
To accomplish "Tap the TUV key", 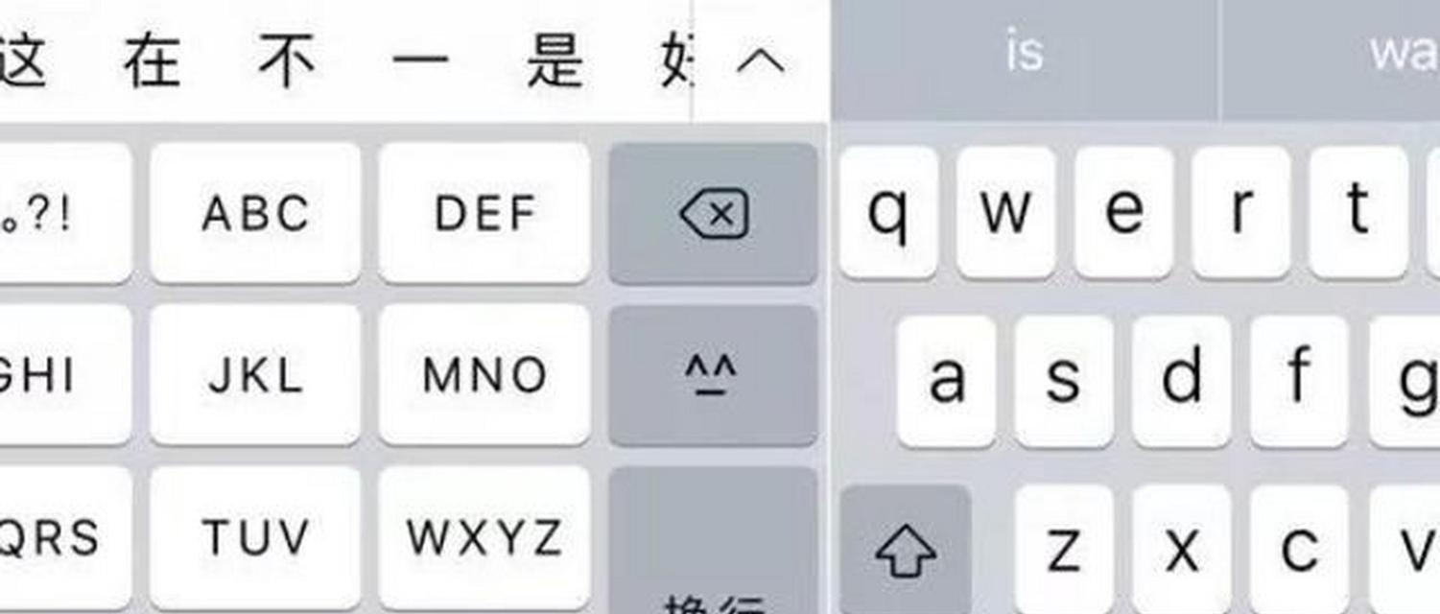I will tap(255, 538).
